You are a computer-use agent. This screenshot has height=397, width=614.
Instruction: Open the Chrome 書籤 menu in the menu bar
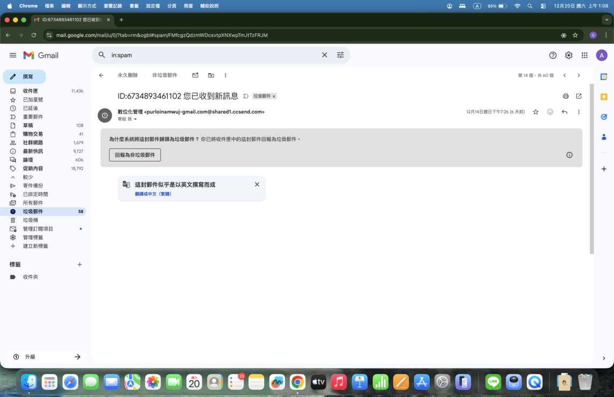point(134,6)
